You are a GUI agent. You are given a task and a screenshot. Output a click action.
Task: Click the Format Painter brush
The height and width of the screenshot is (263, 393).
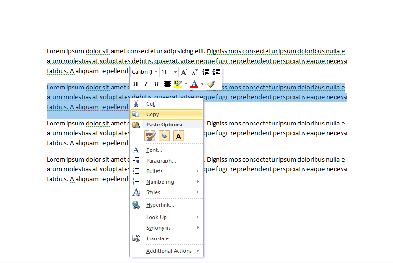tap(211, 84)
